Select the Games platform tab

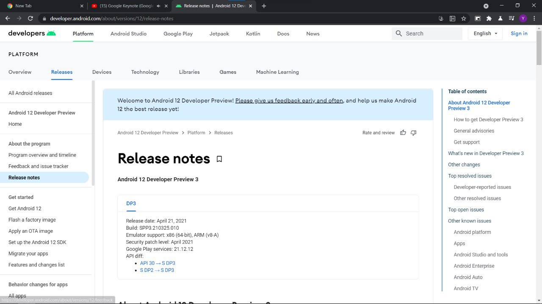228,72
